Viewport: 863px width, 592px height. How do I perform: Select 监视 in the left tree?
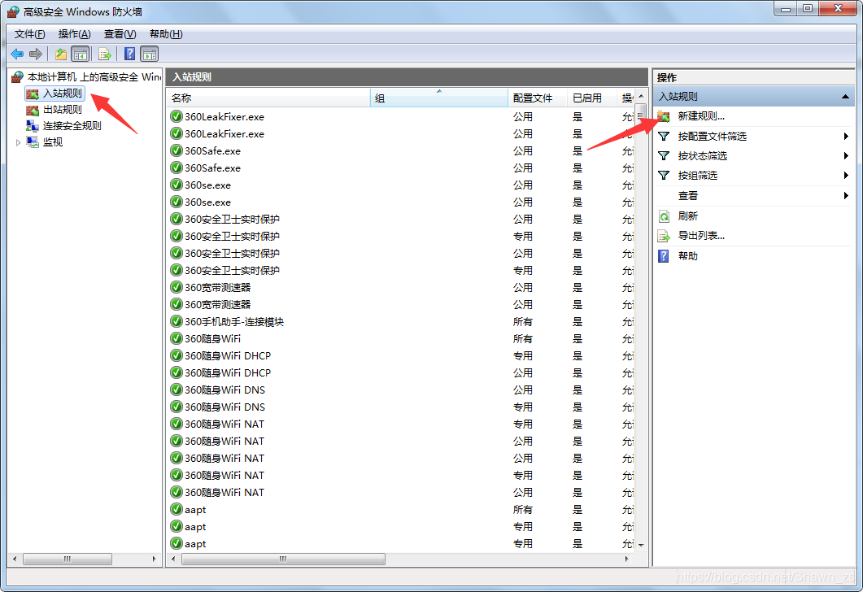(x=53, y=142)
